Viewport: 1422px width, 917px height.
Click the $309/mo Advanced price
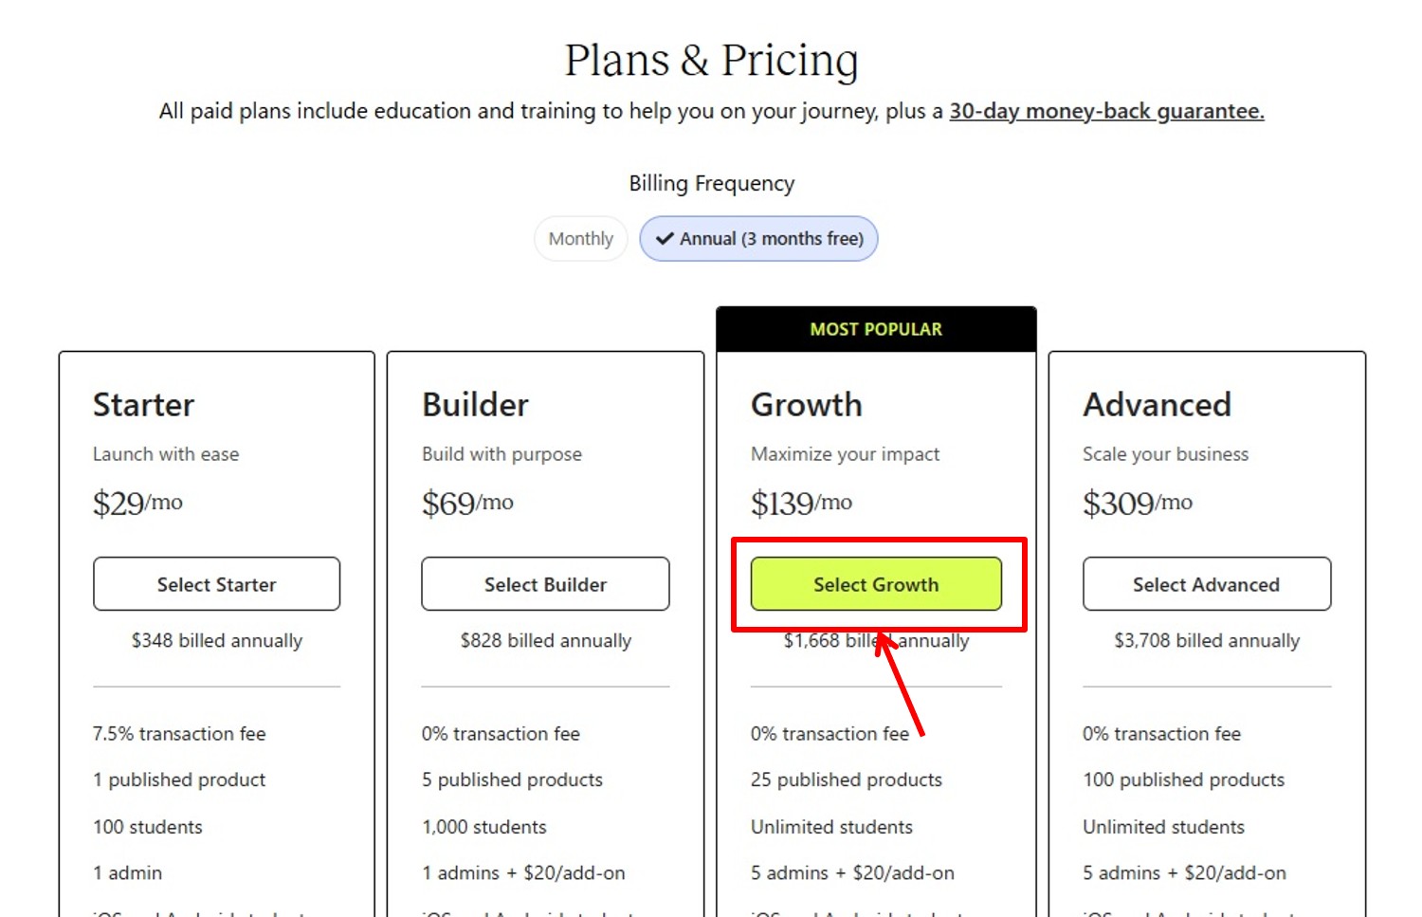pos(1137,503)
